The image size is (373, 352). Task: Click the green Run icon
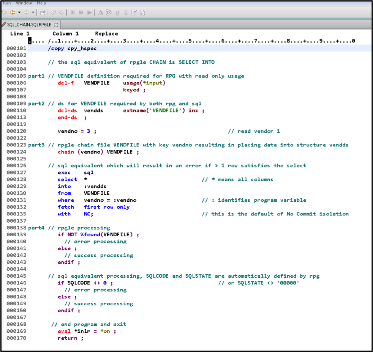pyautogui.click(x=89, y=12)
